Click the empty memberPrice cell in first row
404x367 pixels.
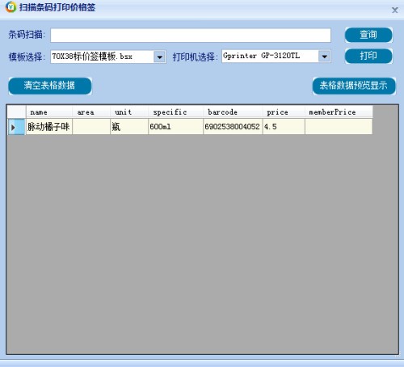[339, 127]
